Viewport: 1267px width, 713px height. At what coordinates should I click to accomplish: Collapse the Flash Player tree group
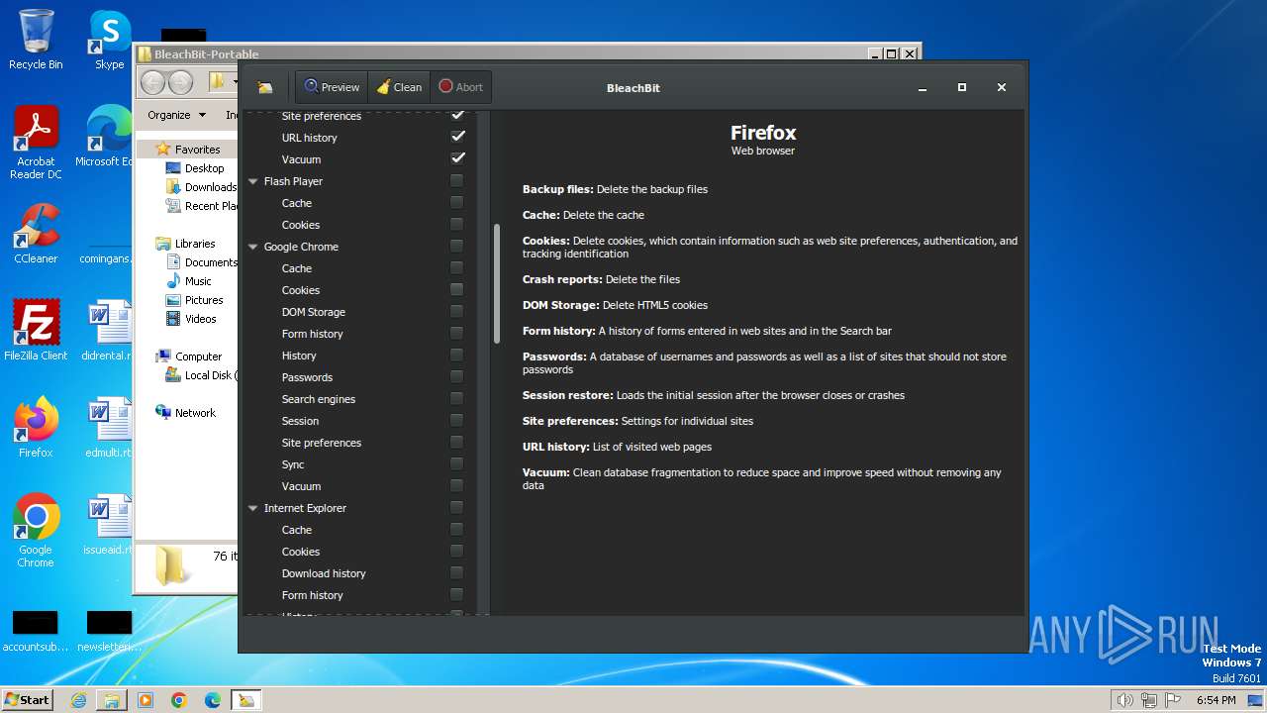click(253, 181)
